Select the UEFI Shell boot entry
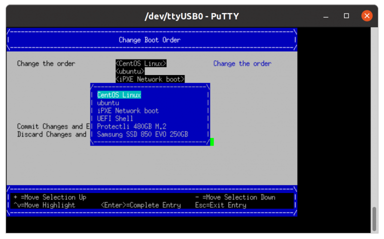This screenshot has width=384, height=239. pos(115,118)
